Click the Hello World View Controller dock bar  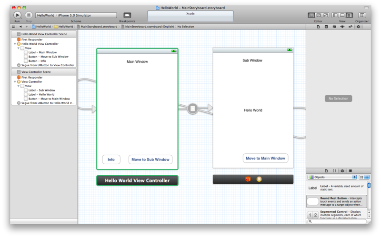coord(137,180)
